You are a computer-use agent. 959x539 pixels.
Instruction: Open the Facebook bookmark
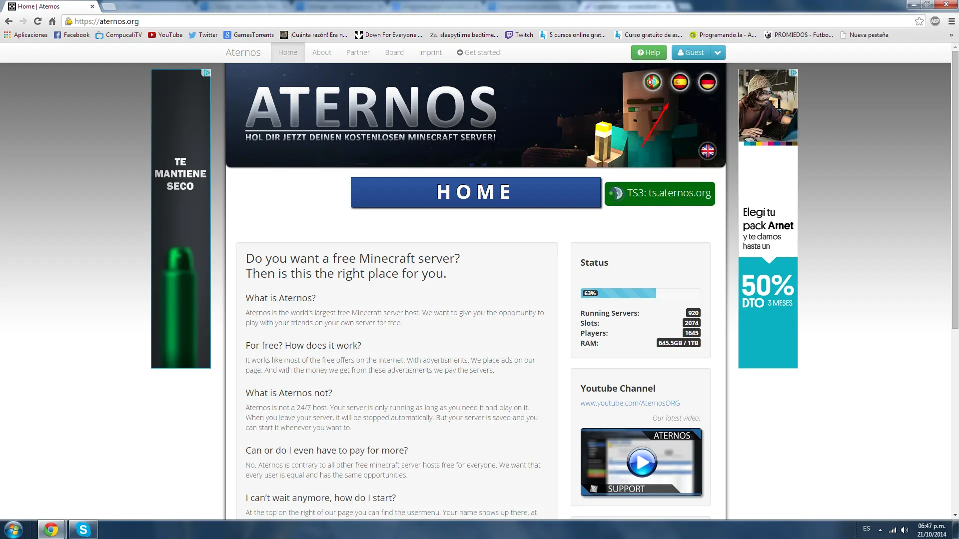point(71,35)
